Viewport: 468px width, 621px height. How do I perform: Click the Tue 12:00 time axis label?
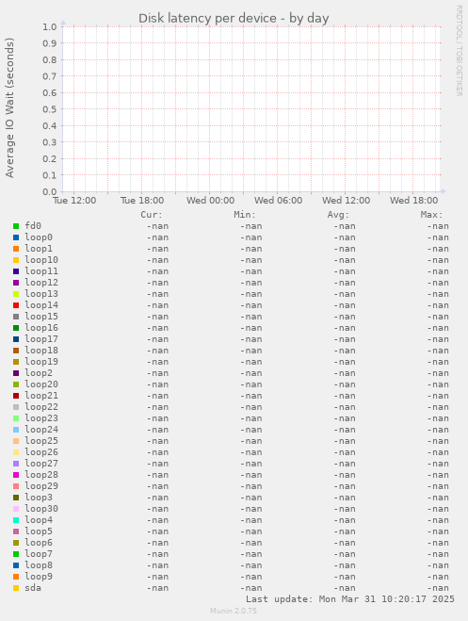point(74,201)
